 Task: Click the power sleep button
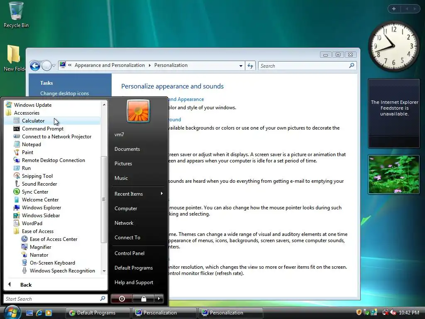[122, 299]
